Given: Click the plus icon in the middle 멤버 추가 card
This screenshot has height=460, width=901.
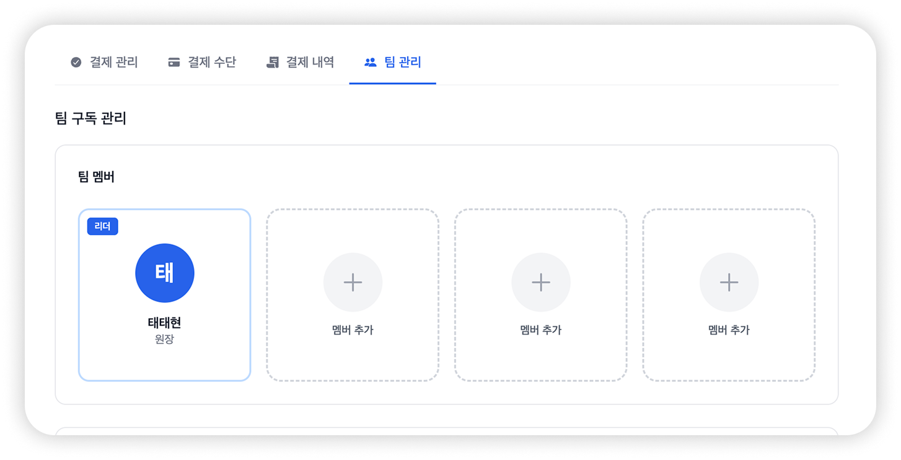Looking at the screenshot, I should (x=540, y=281).
